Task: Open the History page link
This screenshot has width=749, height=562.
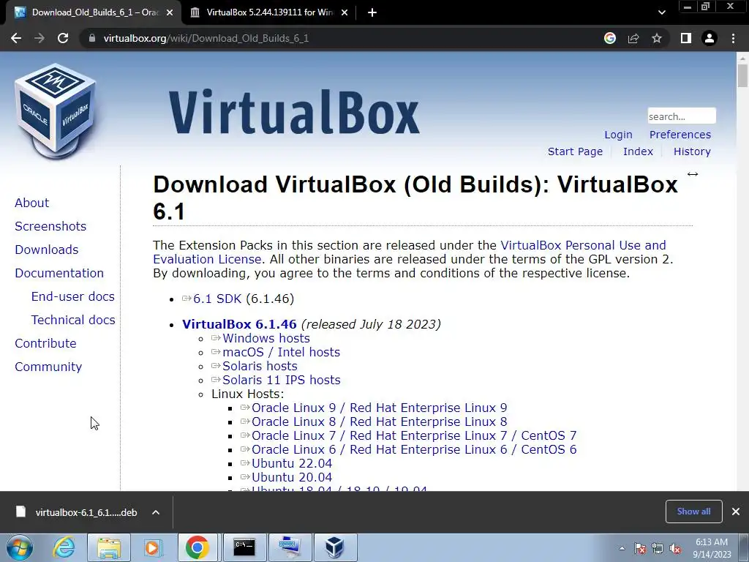Action: tap(692, 151)
